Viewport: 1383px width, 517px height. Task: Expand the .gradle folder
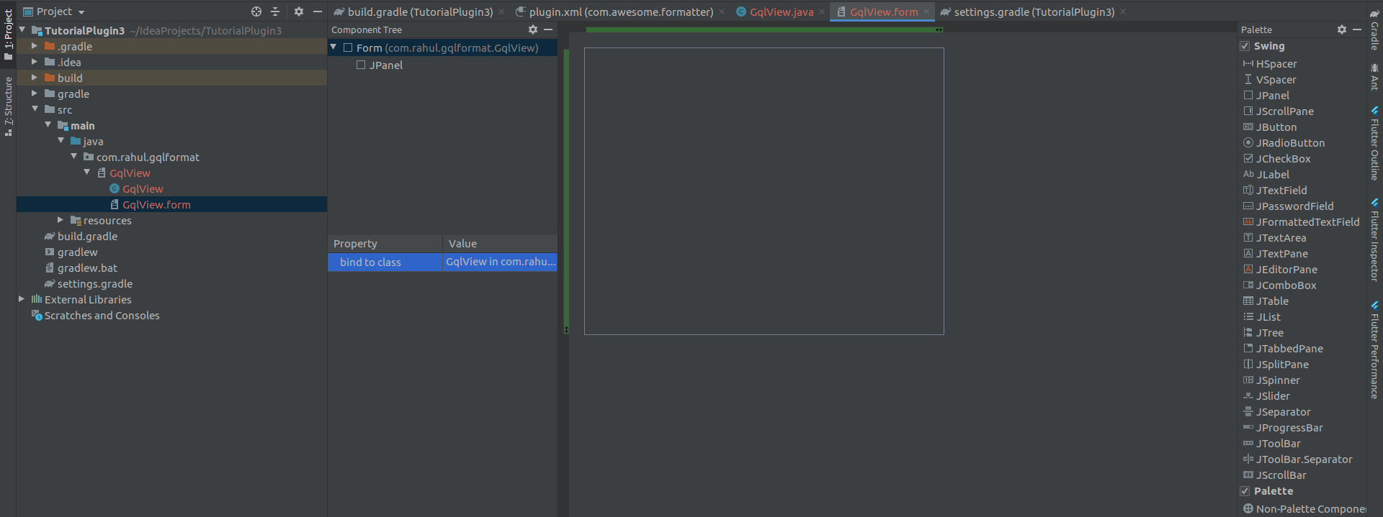[x=35, y=46]
